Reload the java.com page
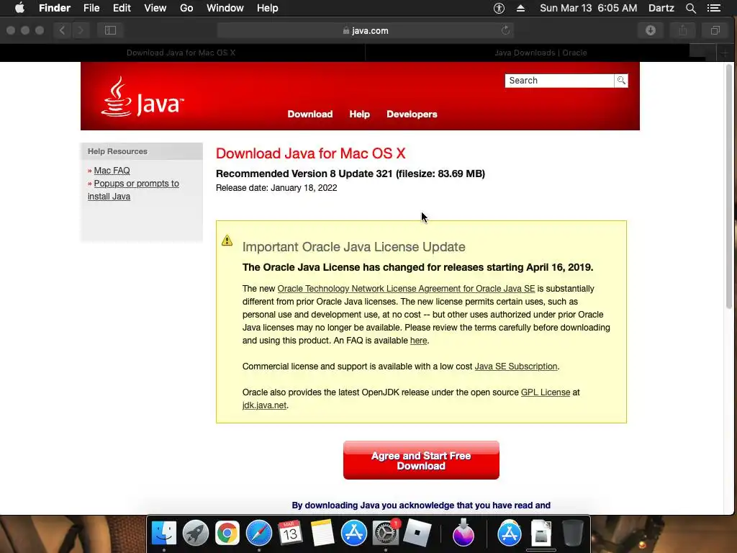Screen dimensions: 737x553 pyautogui.click(x=506, y=30)
